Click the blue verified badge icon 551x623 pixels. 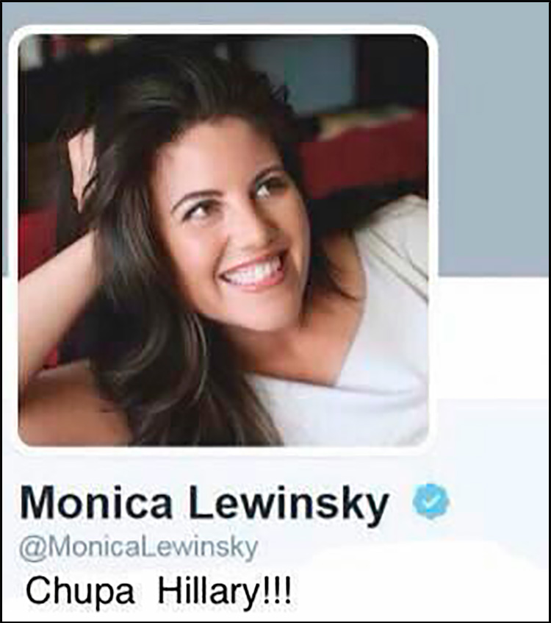tap(431, 502)
